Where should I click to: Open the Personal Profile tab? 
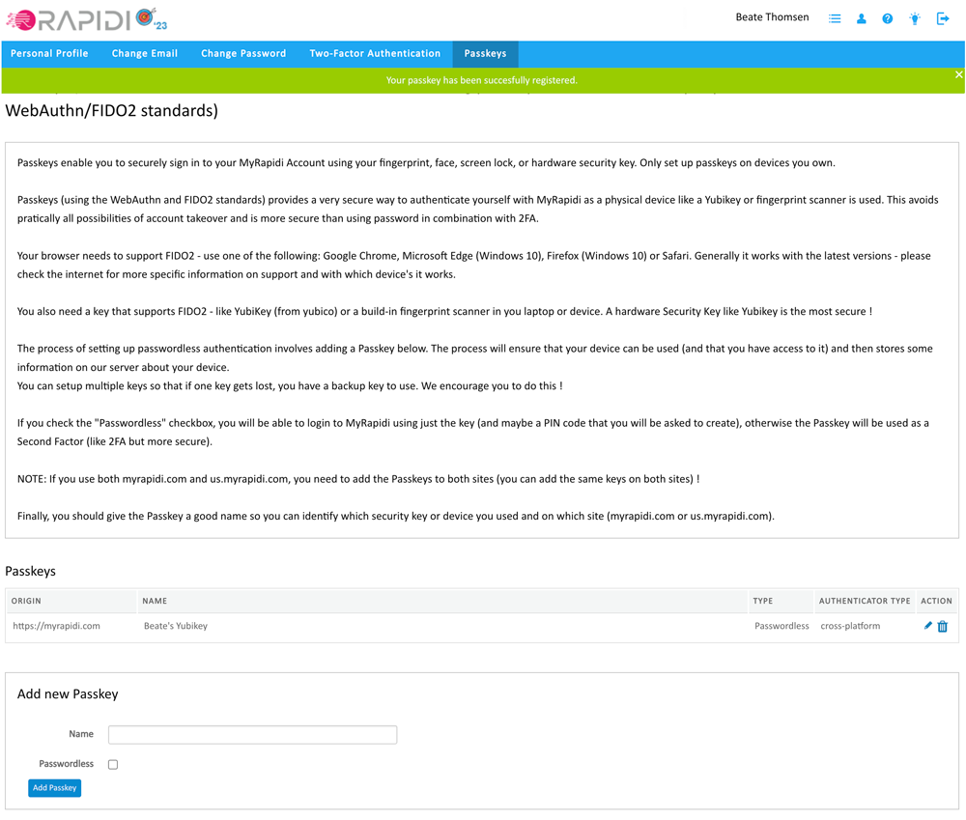49,53
